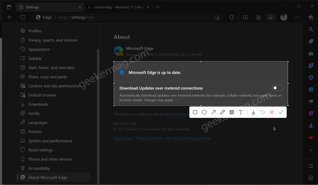Toggle Download Updates over metered connections
Screen dimensions: 318x185
(x=278, y=88)
